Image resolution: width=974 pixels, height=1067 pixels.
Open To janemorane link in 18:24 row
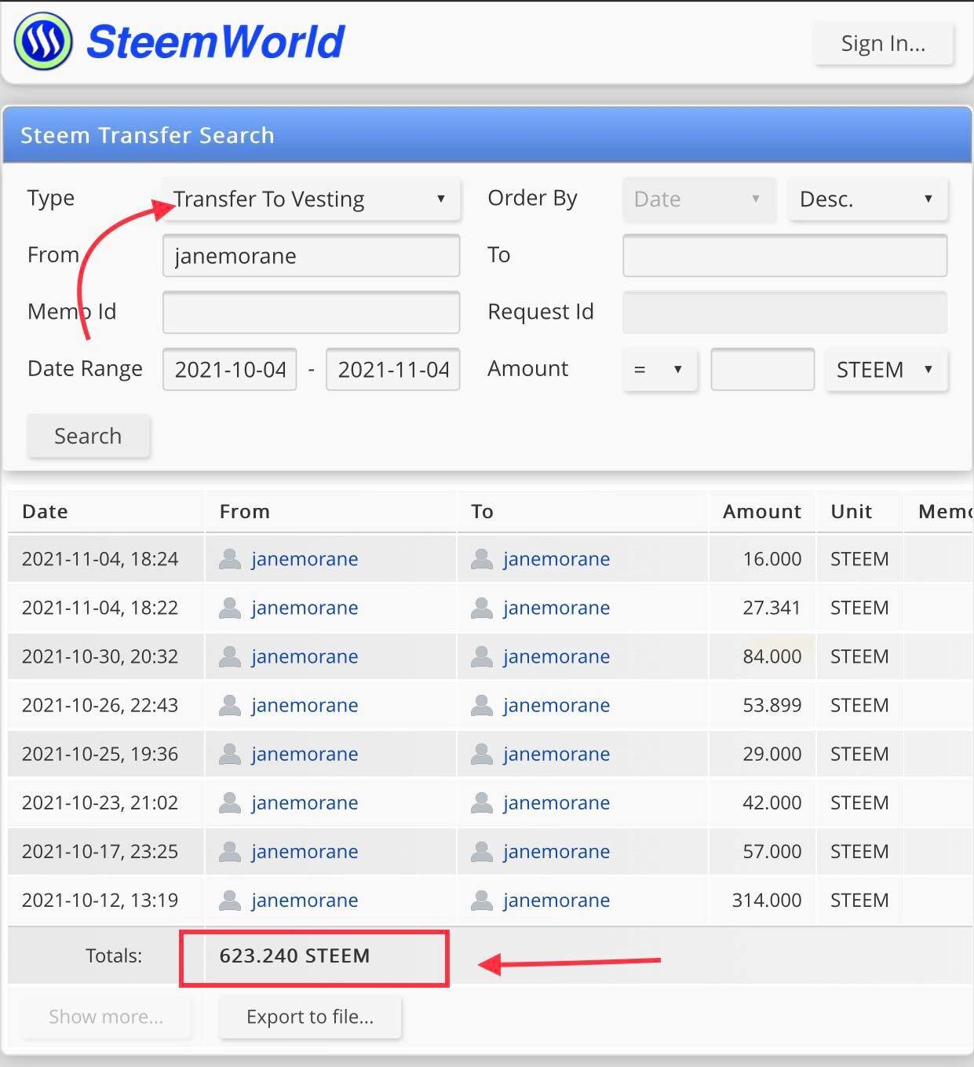click(556, 559)
